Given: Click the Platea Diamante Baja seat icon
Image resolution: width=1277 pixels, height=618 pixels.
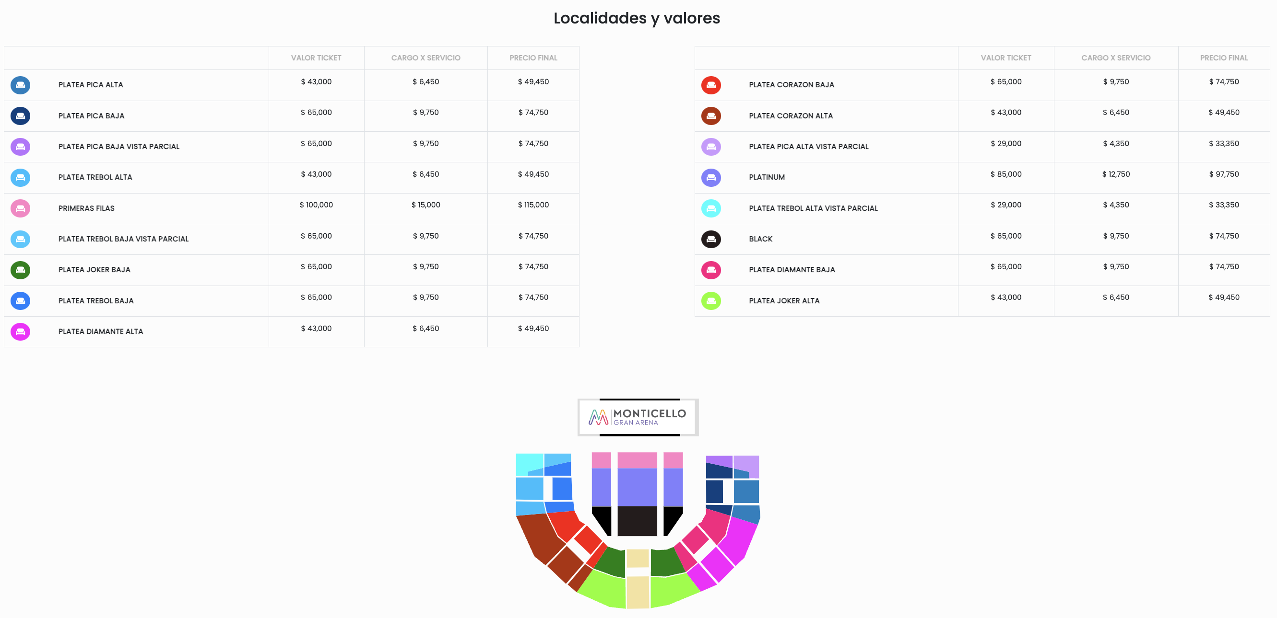Looking at the screenshot, I should click(711, 270).
